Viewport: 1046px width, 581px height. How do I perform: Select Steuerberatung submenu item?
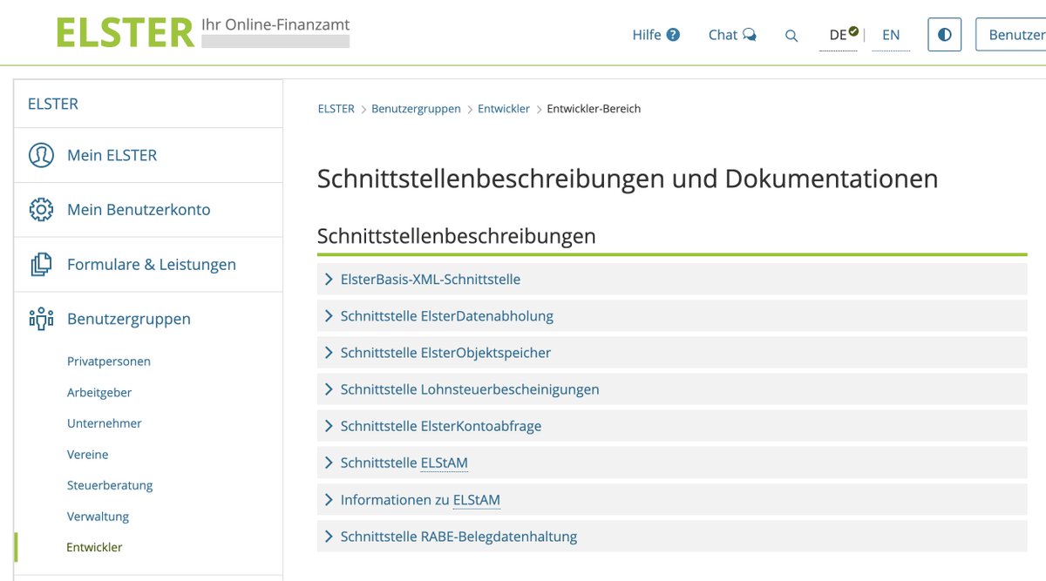pyautogui.click(x=110, y=485)
